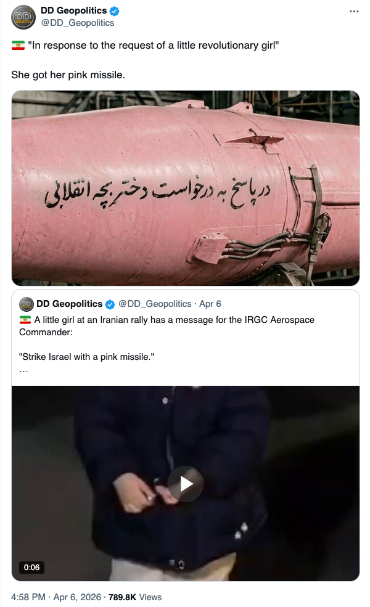Open the DD Geopolitics profile avatar
The width and height of the screenshot is (370, 607).
pos(23,17)
